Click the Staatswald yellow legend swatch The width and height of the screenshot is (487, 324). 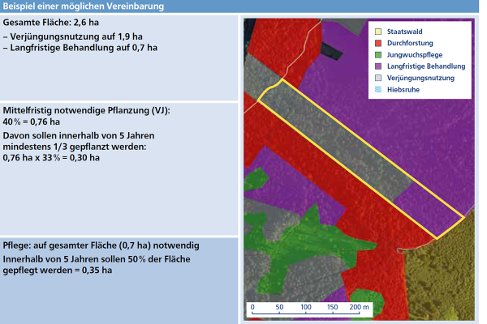click(378, 32)
